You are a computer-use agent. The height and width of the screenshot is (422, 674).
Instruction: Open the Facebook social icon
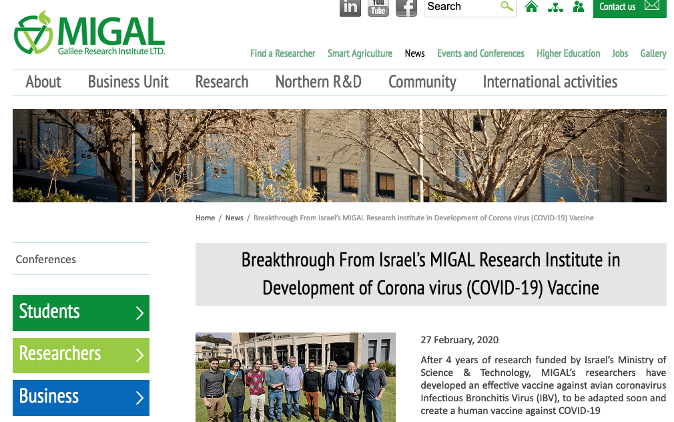click(x=406, y=8)
